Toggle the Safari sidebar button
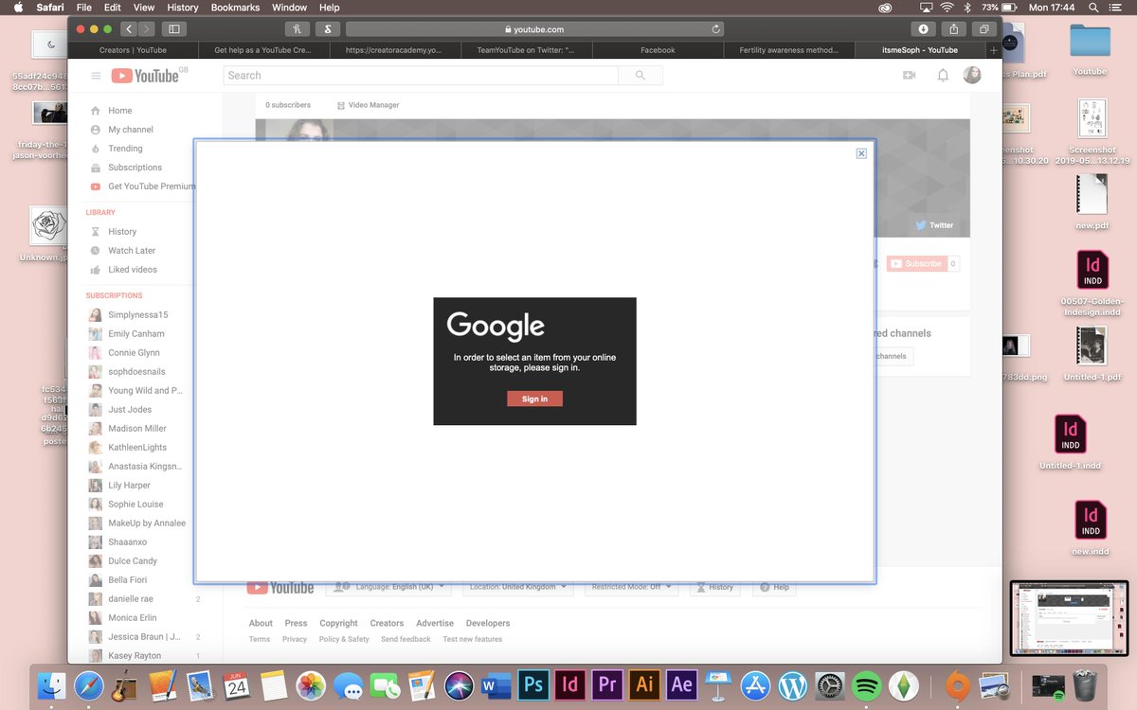 point(173,29)
